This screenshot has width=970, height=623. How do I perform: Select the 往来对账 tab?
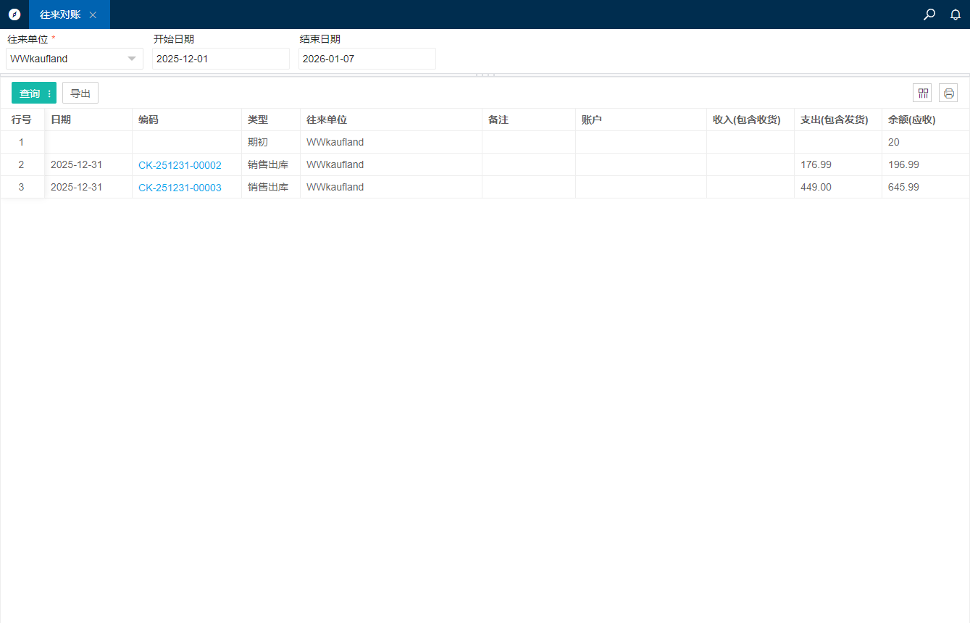(x=60, y=14)
